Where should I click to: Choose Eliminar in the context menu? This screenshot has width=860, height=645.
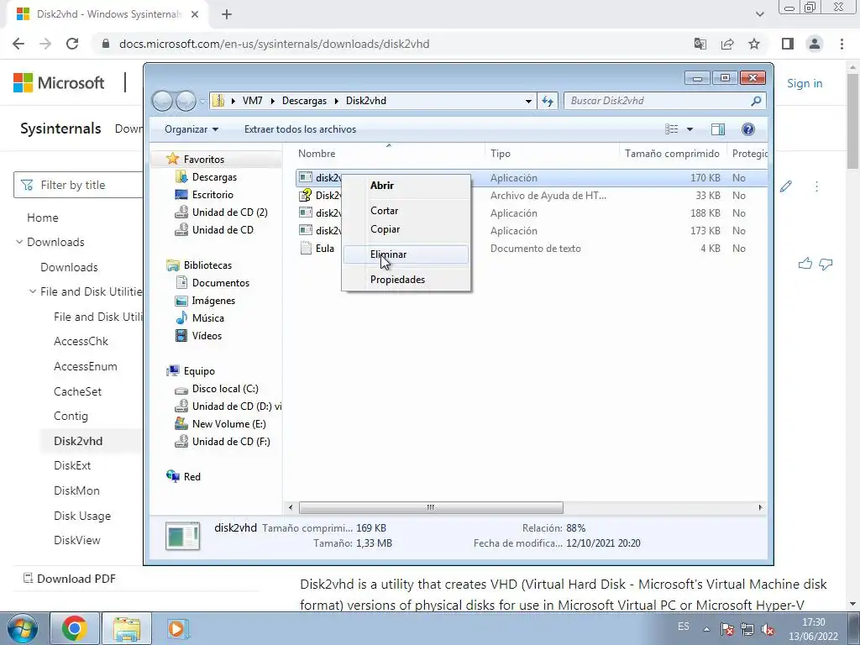(x=406, y=254)
